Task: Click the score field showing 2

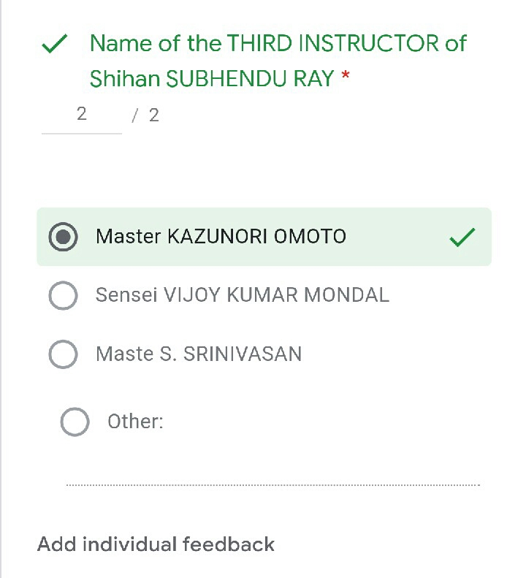Action: (81, 114)
